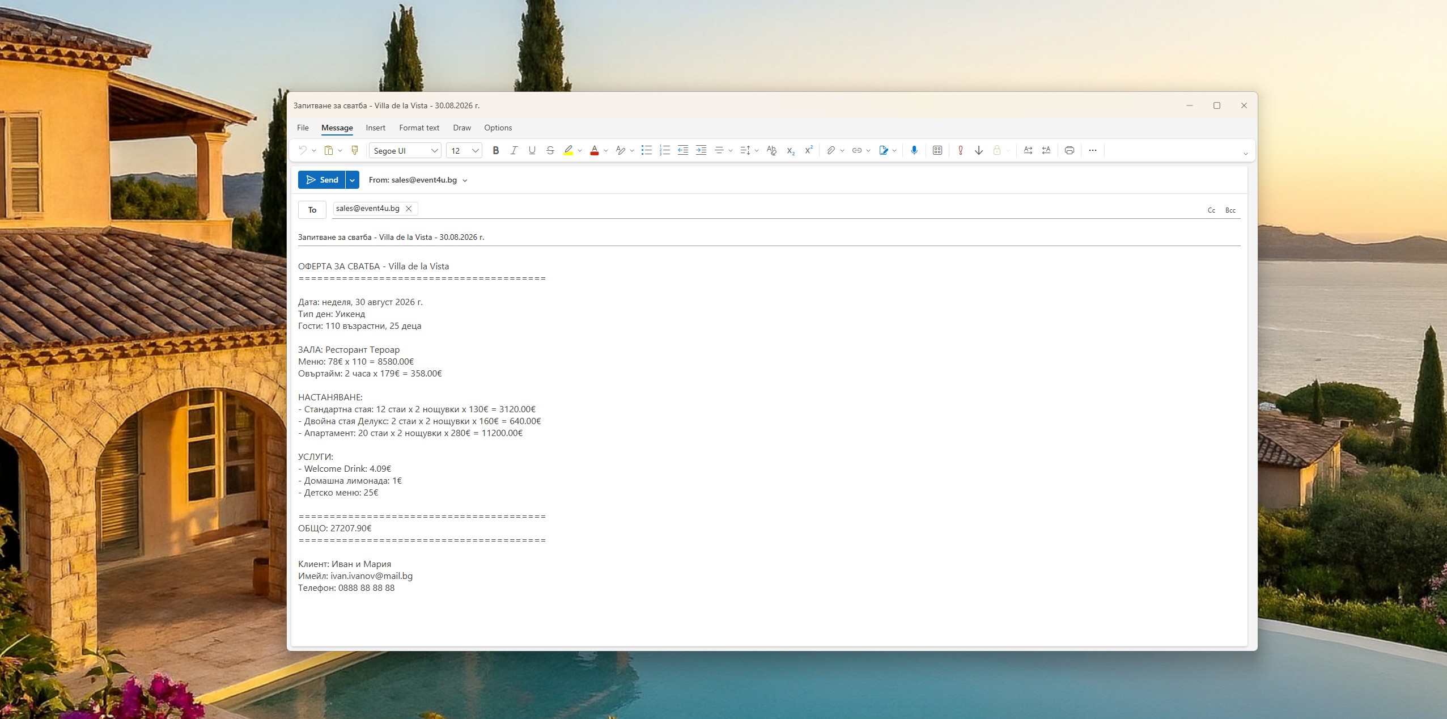Send the email with Send button
This screenshot has width=1447, height=719.
(x=322, y=180)
